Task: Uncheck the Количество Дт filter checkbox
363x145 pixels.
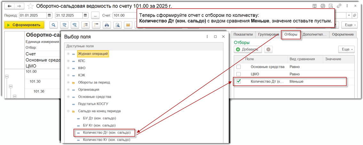Action: (x=238, y=81)
